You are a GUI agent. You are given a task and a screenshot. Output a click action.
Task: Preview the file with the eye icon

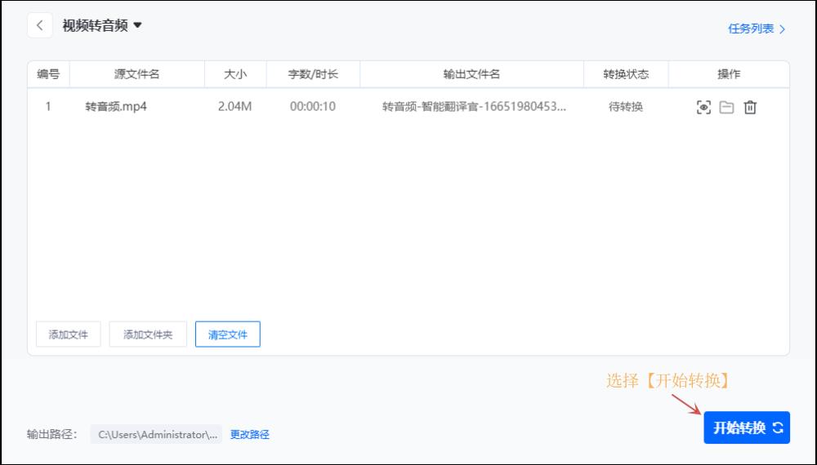point(703,107)
